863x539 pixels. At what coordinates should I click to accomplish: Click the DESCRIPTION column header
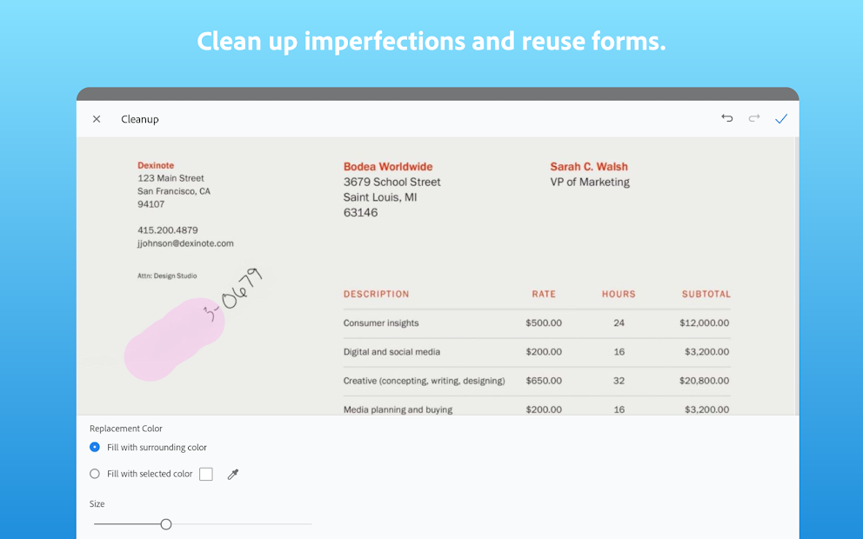coord(376,294)
